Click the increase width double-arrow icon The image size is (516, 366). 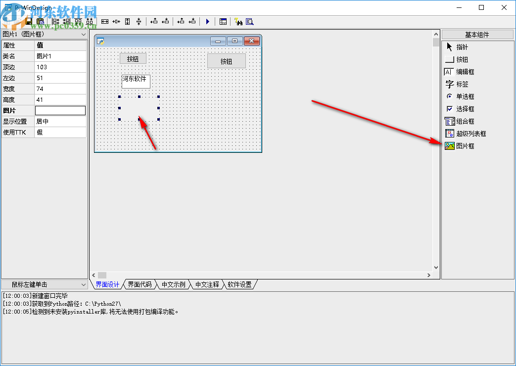pyautogui.click(x=105, y=21)
